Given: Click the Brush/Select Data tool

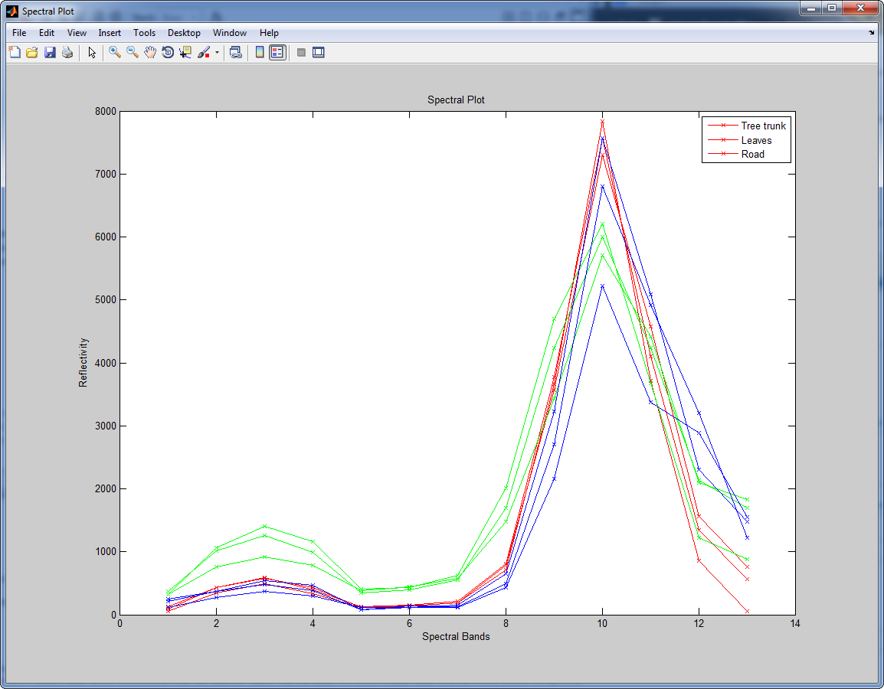Looking at the screenshot, I should pos(204,53).
